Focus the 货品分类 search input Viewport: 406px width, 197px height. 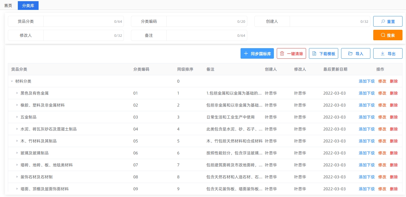(83, 22)
